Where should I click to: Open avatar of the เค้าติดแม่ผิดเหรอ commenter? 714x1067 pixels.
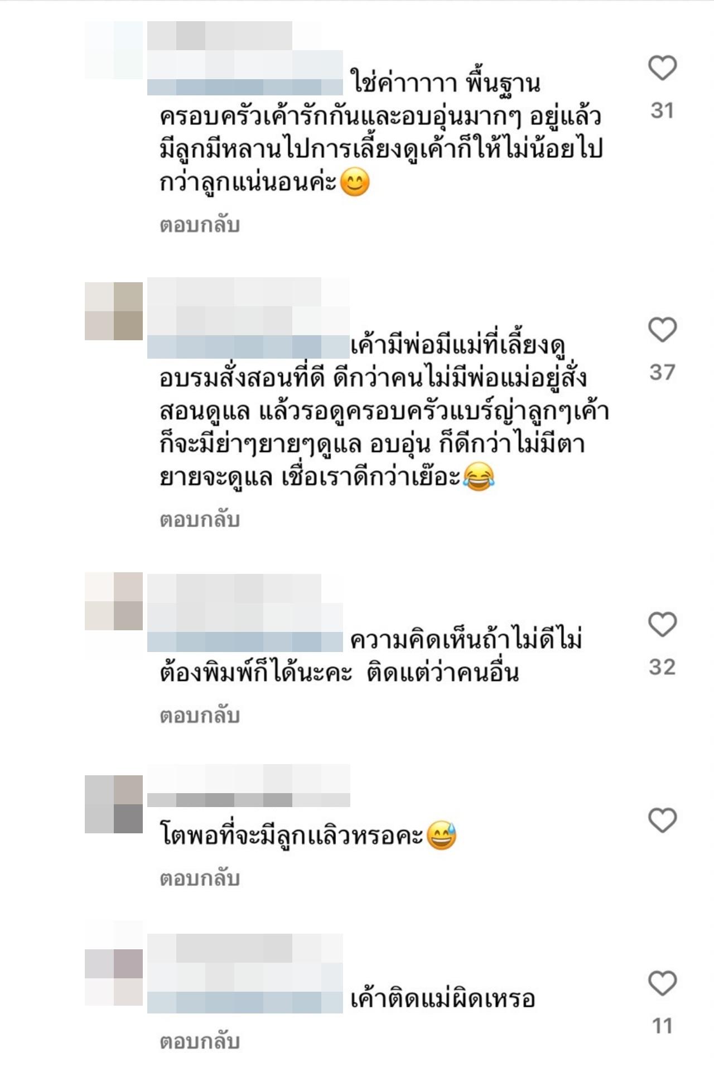click(x=114, y=978)
